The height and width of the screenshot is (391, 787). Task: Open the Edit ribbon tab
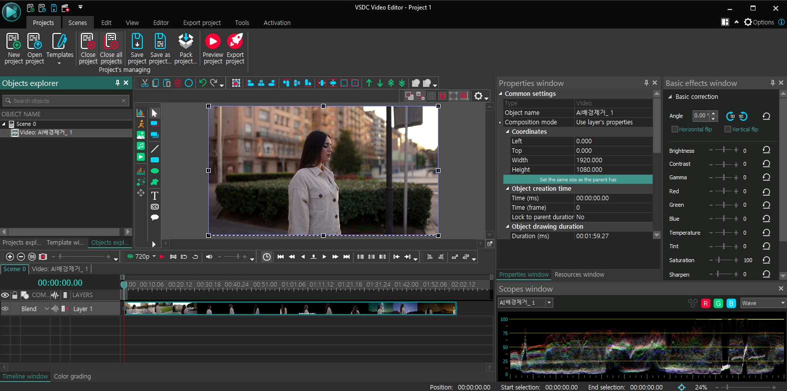point(106,22)
